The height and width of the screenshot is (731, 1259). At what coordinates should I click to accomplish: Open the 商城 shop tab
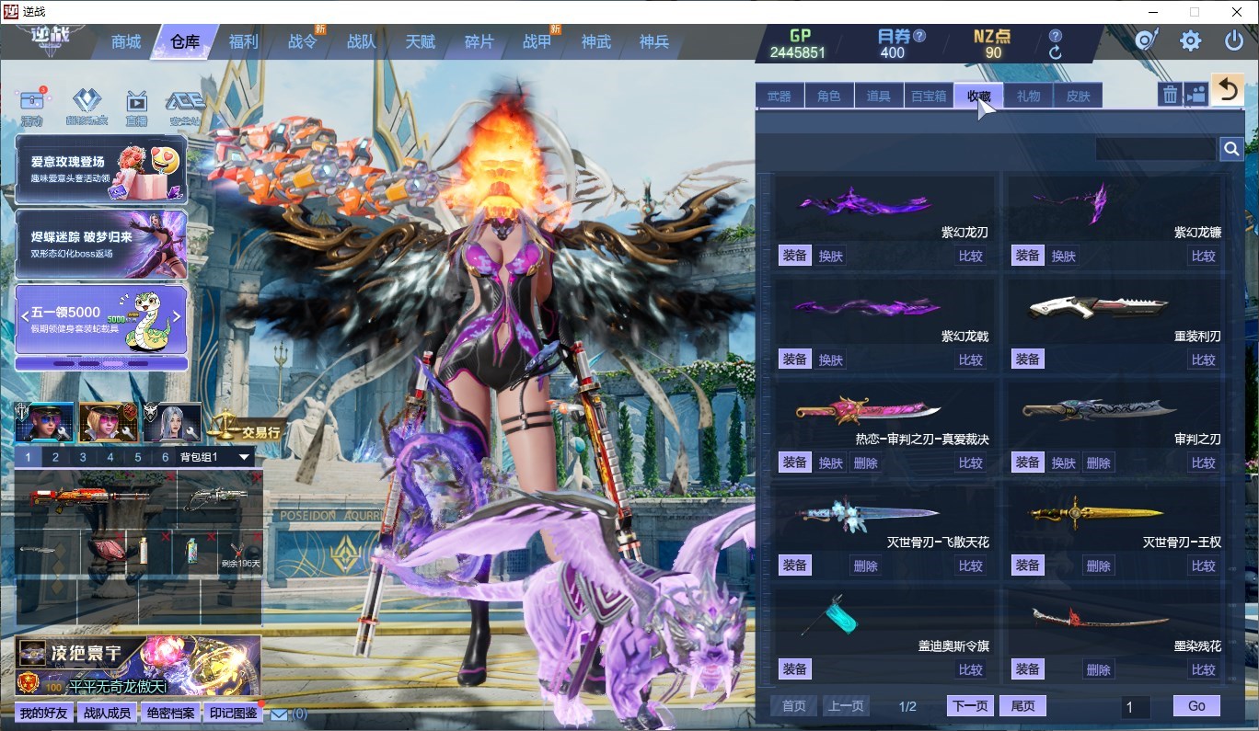tap(126, 41)
